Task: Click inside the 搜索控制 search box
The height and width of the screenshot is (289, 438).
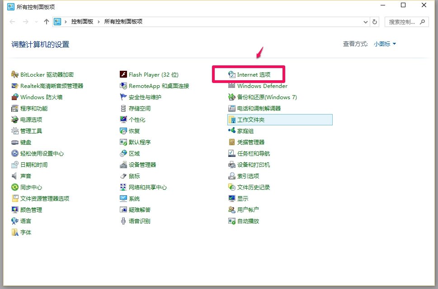Action: coord(402,21)
